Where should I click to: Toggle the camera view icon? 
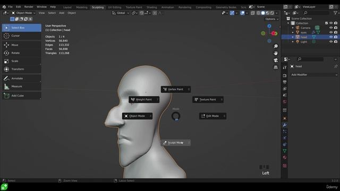(276, 60)
